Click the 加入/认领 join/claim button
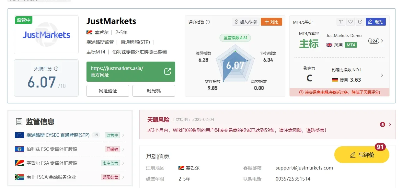This screenshot has height=188, width=402. point(246,22)
